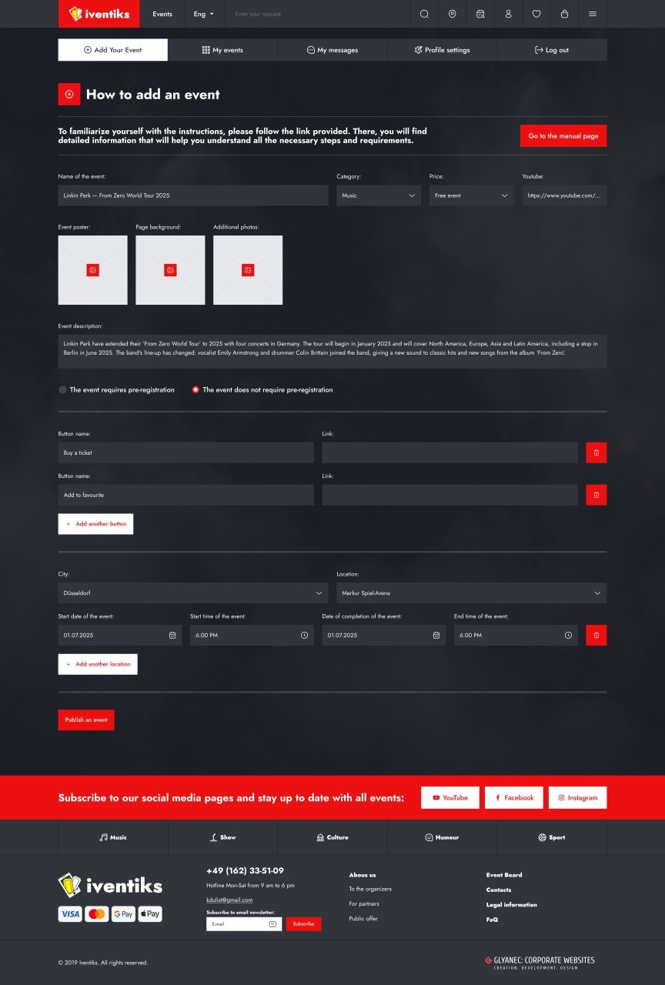
Task: Expand the Category dropdown showing Music
Action: 379,195
